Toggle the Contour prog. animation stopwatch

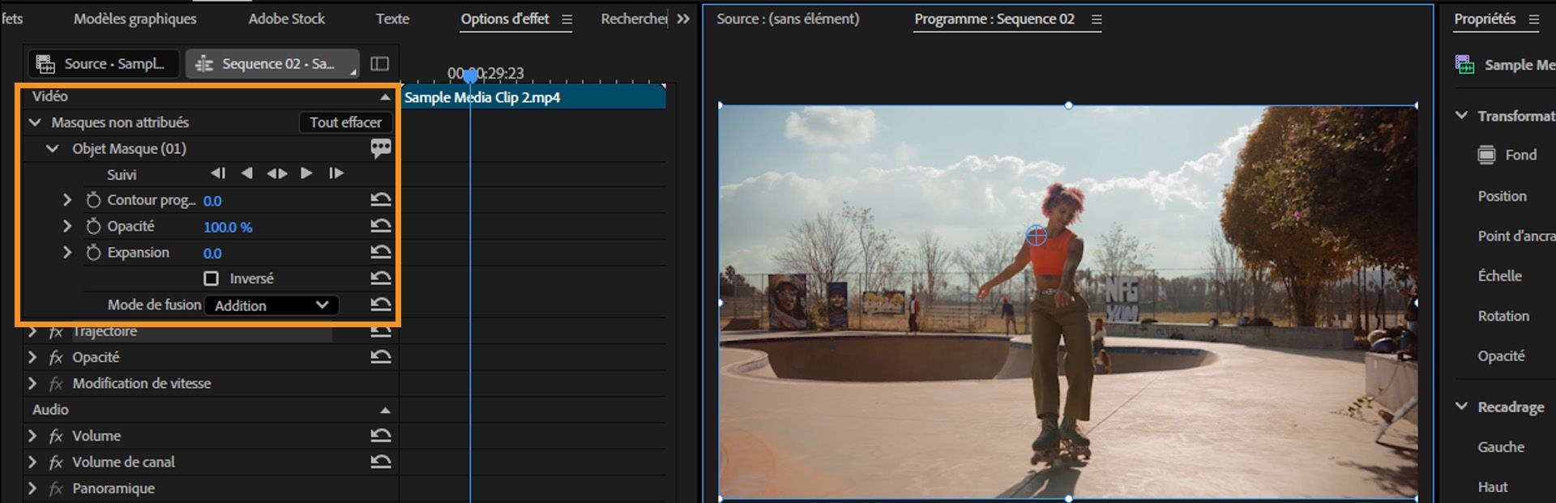coord(93,200)
